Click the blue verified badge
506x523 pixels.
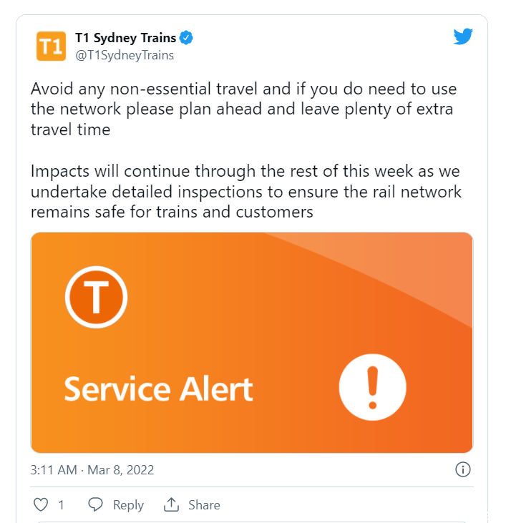click(186, 38)
